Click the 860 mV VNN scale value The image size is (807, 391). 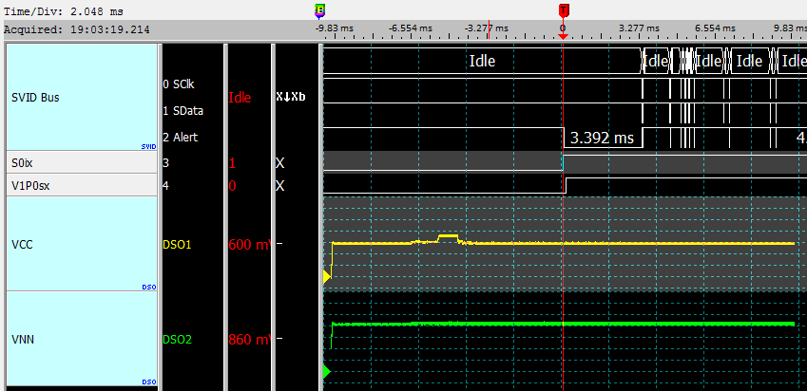(x=249, y=340)
